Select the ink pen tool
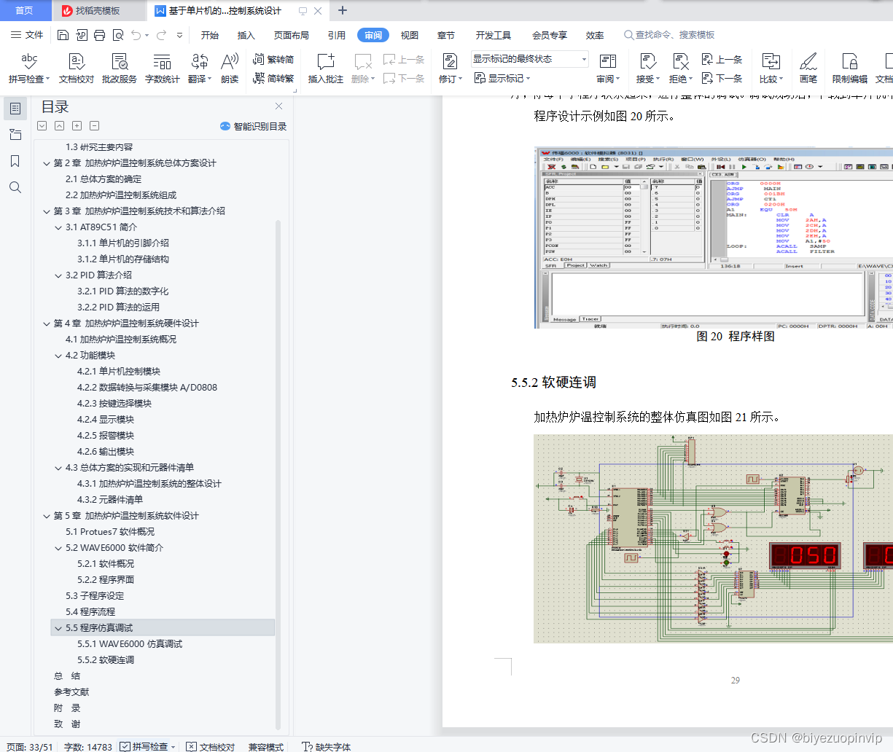Viewport: 893px width, 752px height. (808, 68)
